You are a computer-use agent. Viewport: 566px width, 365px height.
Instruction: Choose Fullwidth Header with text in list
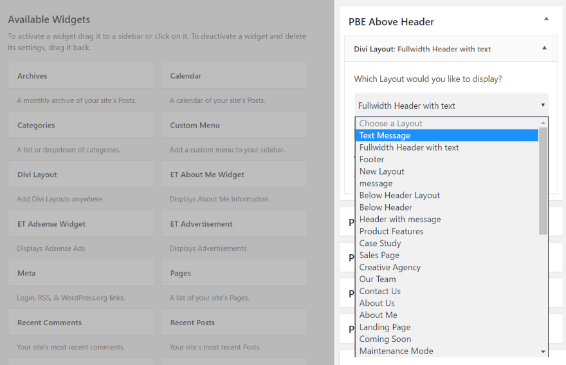(x=447, y=147)
